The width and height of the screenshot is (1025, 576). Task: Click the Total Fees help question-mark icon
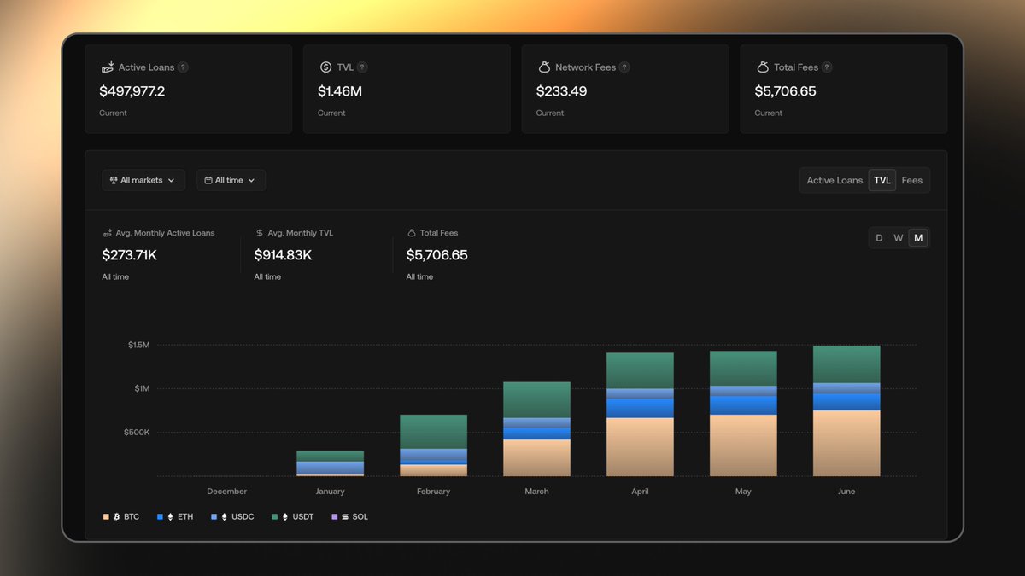tap(827, 67)
